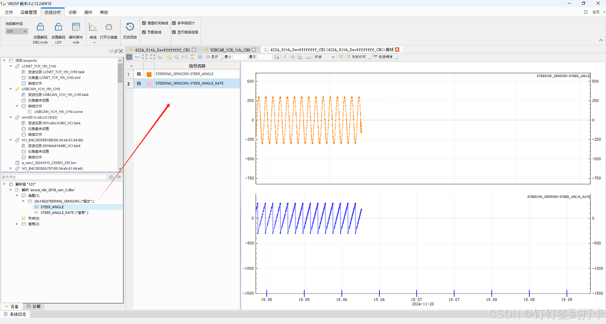
Task: Select a_can2_20241015_235903_255.bin in the tree
Action: point(49,163)
